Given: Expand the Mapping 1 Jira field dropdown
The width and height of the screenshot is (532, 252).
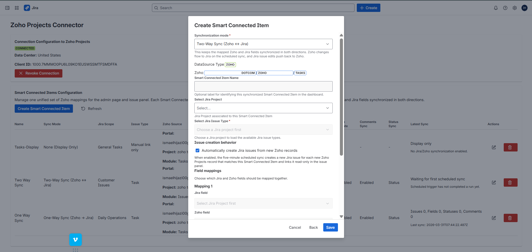Looking at the screenshot, I should (x=263, y=203).
